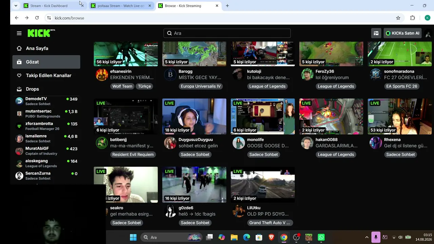Open the Chrome profile K button
434x244 pixels.
point(428,18)
